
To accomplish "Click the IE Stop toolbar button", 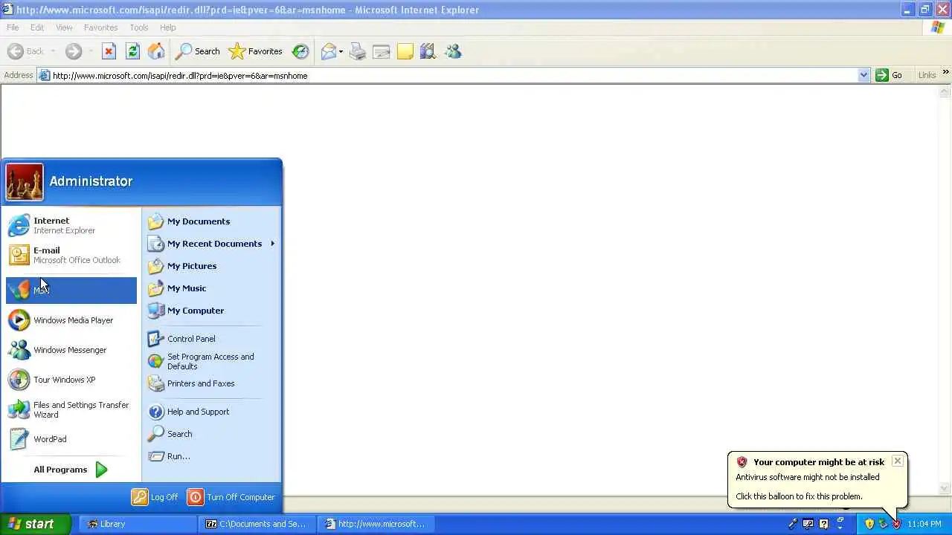I will point(109,51).
